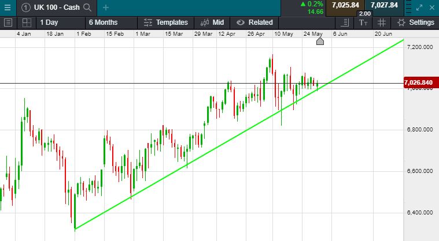Click the 2.00 spread badge
Image resolution: width=439 pixels, height=241 pixels.
click(365, 14)
